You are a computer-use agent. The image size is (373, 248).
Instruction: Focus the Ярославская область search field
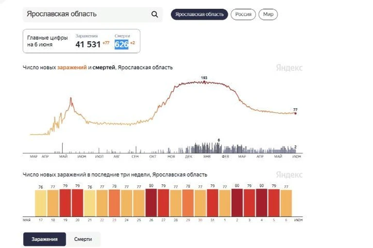(x=92, y=15)
